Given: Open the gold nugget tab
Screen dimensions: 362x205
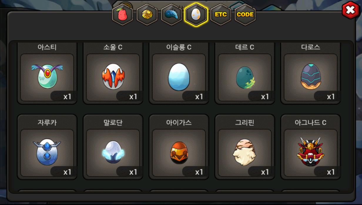Looking at the screenshot, I should (147, 14).
